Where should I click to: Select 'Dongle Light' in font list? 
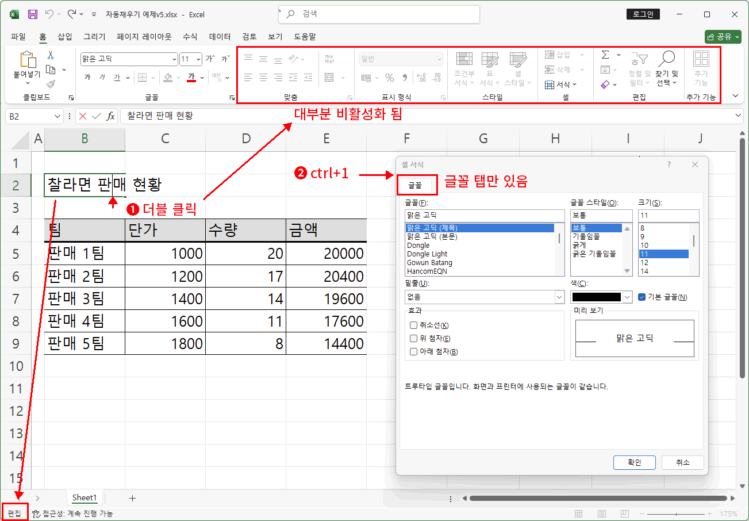point(427,254)
